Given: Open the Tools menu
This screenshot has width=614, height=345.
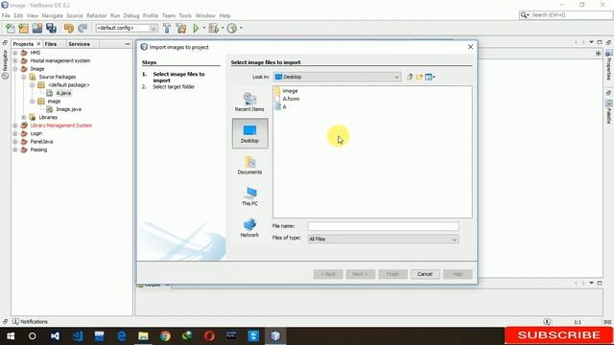Looking at the screenshot, I should click(x=185, y=15).
